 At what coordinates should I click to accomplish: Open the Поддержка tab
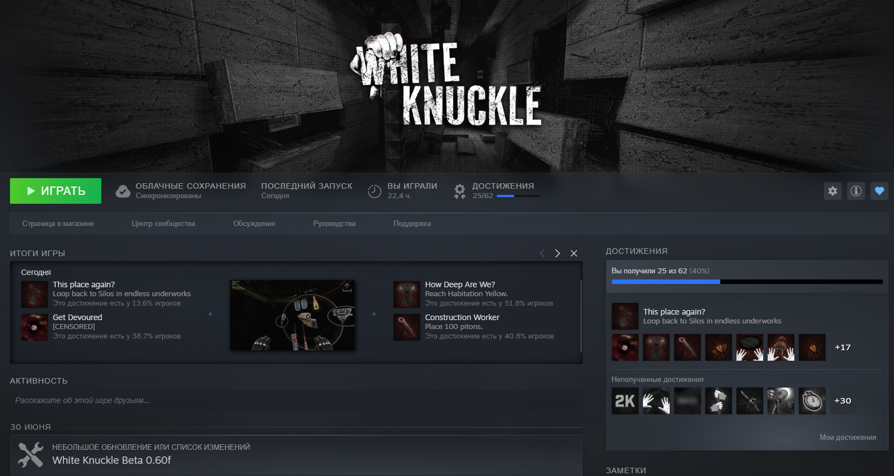point(412,224)
